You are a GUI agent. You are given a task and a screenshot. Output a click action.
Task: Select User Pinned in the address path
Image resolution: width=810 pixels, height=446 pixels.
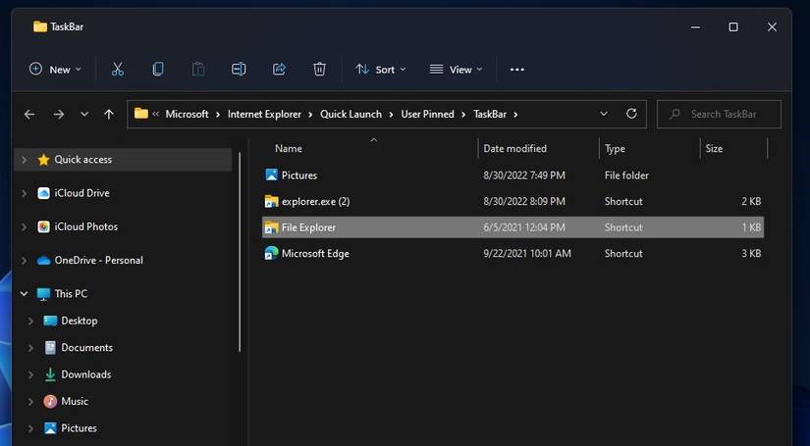click(x=427, y=114)
